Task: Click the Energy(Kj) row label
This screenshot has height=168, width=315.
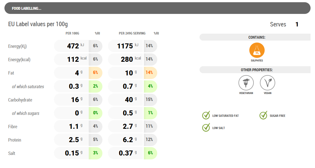Action: click(17, 46)
